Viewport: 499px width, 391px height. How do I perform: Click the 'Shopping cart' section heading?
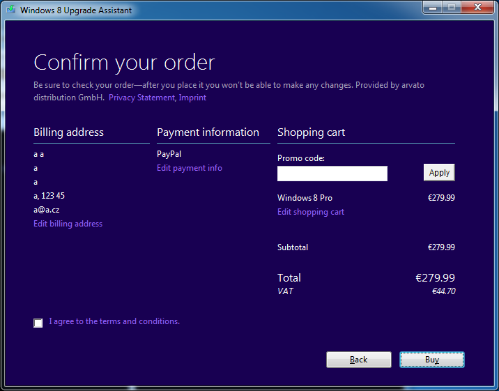[x=312, y=132]
